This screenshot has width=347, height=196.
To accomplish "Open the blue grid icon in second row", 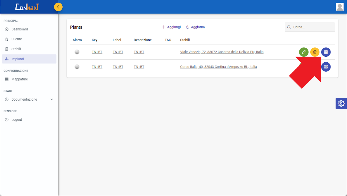I will [326, 67].
